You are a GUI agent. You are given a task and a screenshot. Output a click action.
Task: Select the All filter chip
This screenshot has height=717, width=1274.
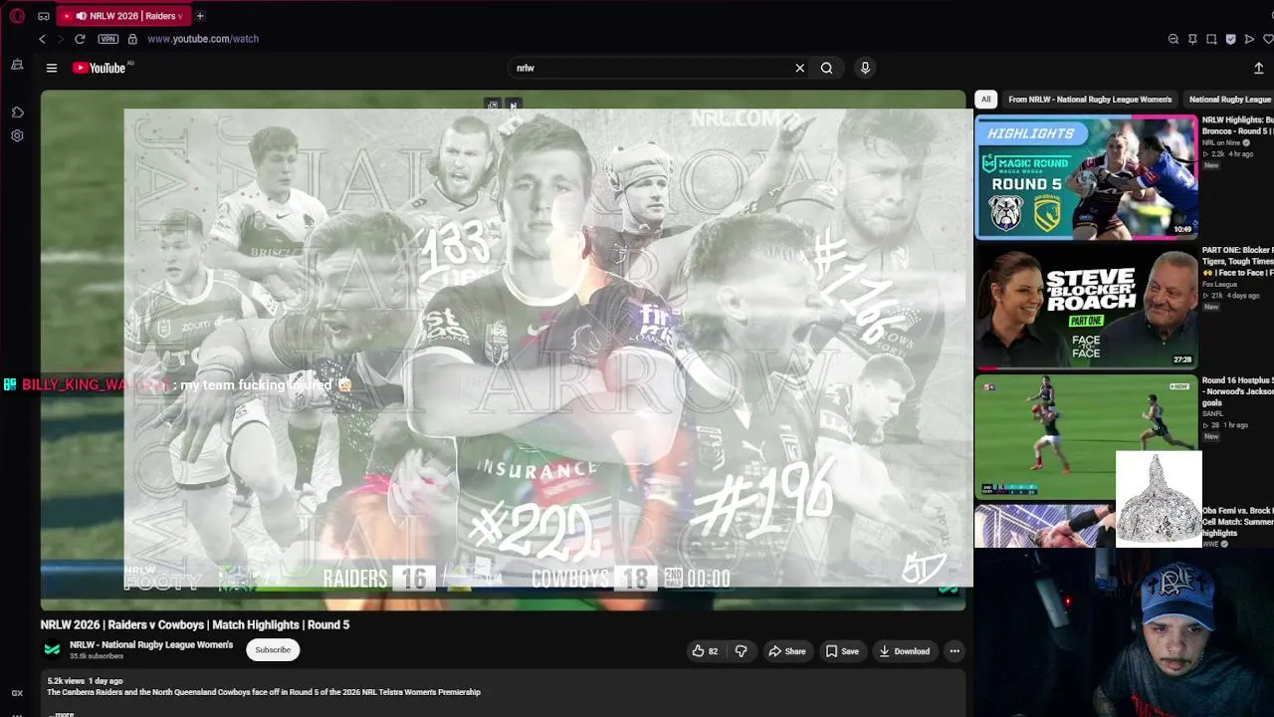pyautogui.click(x=985, y=100)
